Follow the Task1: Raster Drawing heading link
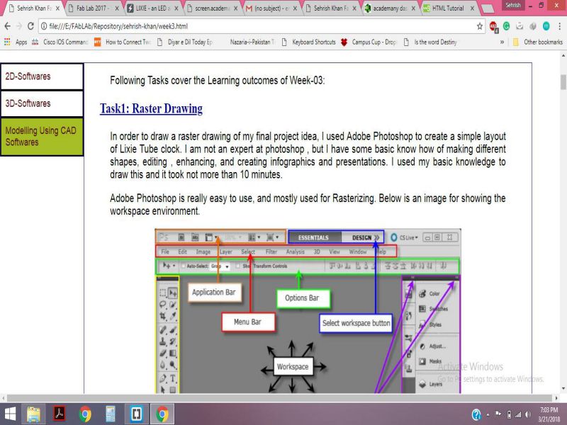Screen dimensions: 567x425 (x=151, y=108)
